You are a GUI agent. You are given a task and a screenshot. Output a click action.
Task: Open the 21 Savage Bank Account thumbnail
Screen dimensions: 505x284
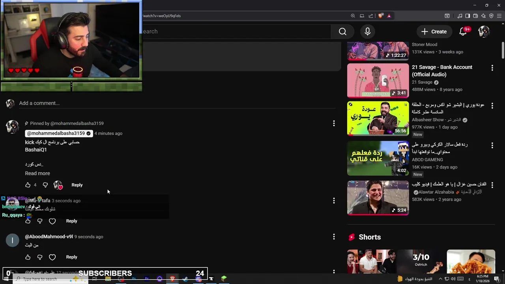[378, 80]
